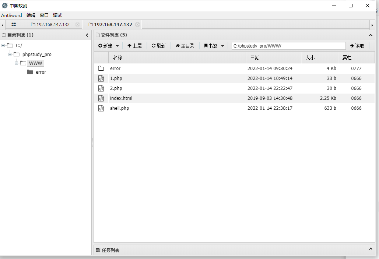Image resolution: width=379 pixels, height=259 pixels.
Task: Click the 书签 bookmark button
Action: (x=211, y=46)
